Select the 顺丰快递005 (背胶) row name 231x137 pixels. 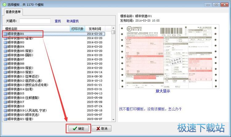click(x=20, y=51)
